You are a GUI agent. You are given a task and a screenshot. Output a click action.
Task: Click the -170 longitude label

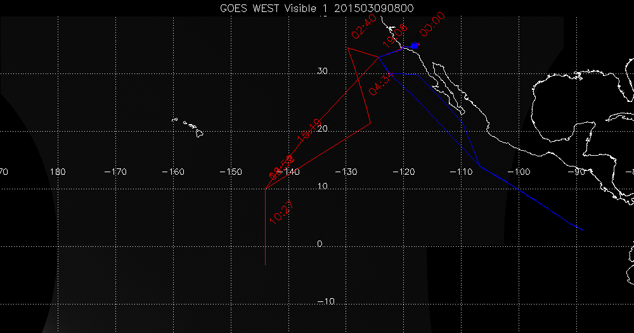coord(115,172)
